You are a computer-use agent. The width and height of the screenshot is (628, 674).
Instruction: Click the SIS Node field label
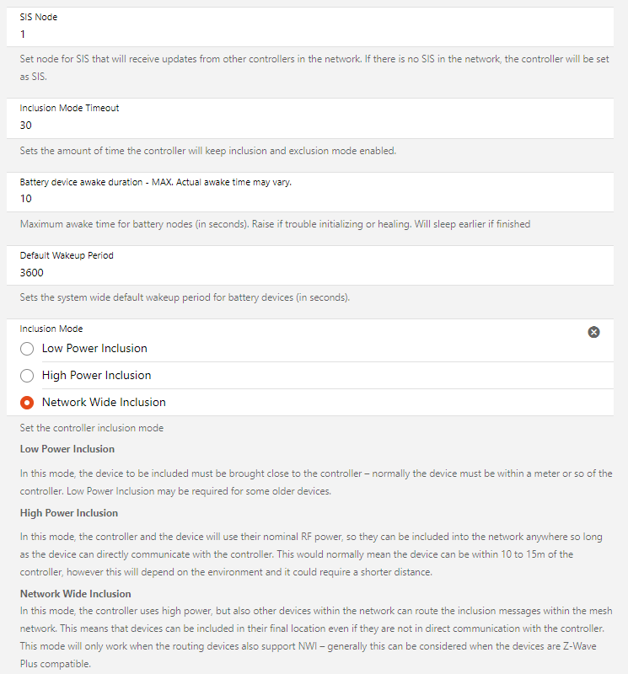(x=39, y=17)
